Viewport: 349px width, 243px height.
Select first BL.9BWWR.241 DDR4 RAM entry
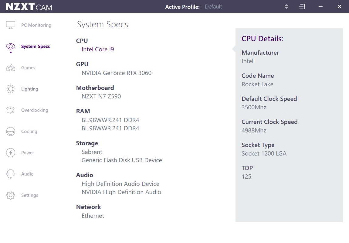click(110, 120)
